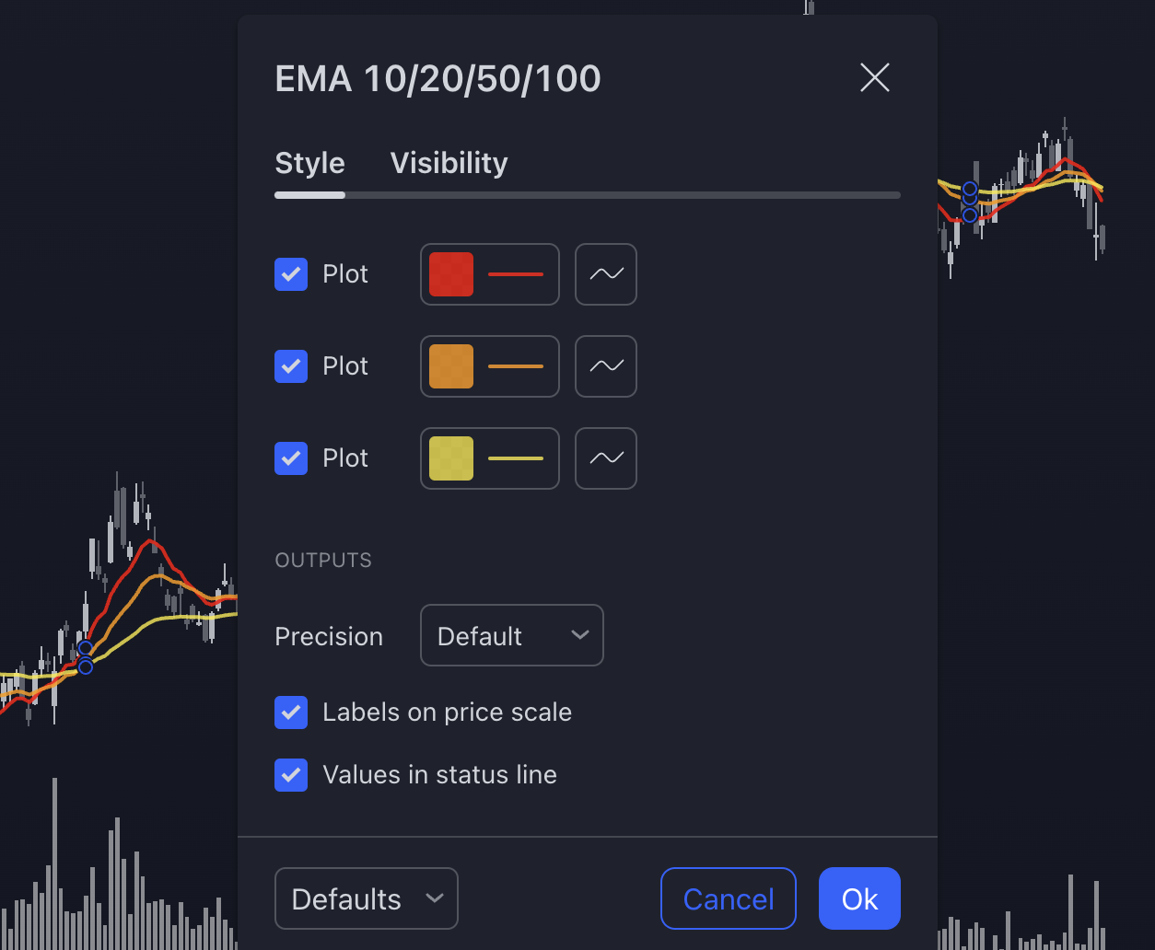Viewport: 1155px width, 950px height.
Task: Uncheck the red Plot checkbox
Action: click(291, 274)
